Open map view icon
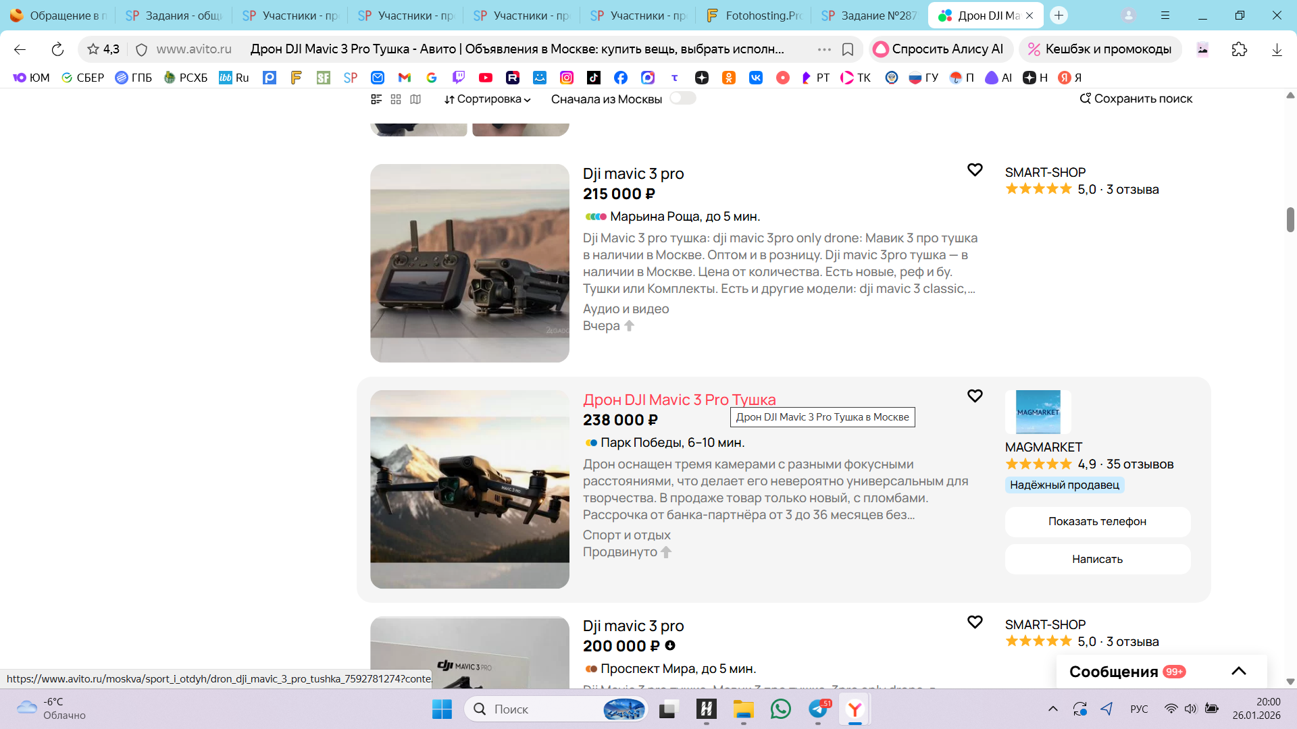Screen dimensions: 1297x729 (415, 99)
